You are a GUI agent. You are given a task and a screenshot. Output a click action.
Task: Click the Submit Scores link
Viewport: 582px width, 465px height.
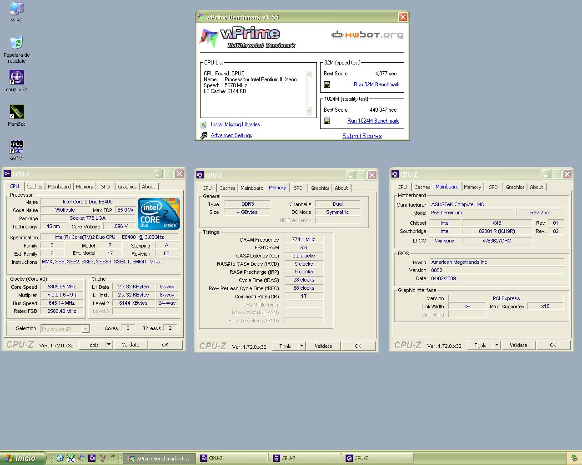coord(362,136)
